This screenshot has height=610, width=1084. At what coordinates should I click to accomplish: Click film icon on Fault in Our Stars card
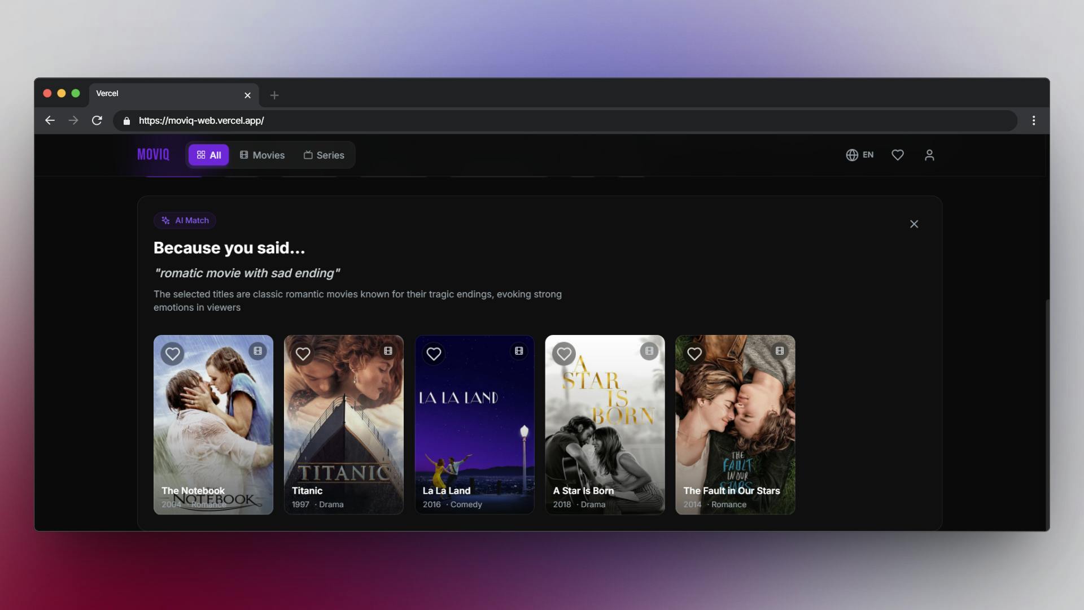(x=780, y=351)
